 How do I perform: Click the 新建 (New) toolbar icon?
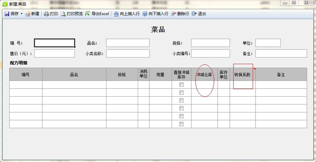click(28, 14)
